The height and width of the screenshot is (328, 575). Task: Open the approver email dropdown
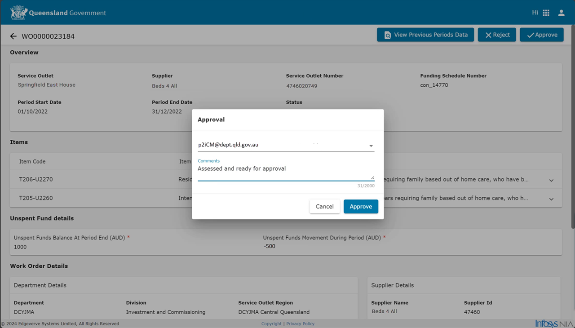pos(286,145)
